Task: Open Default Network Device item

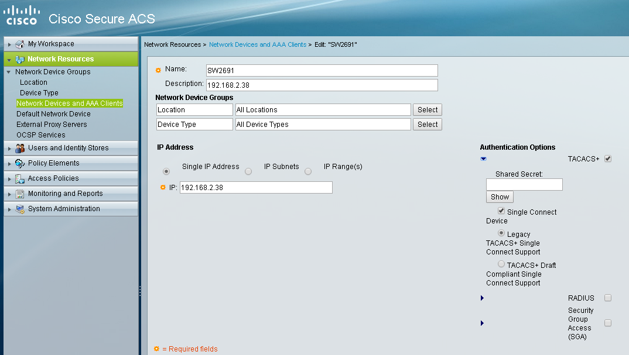Action: [53, 114]
